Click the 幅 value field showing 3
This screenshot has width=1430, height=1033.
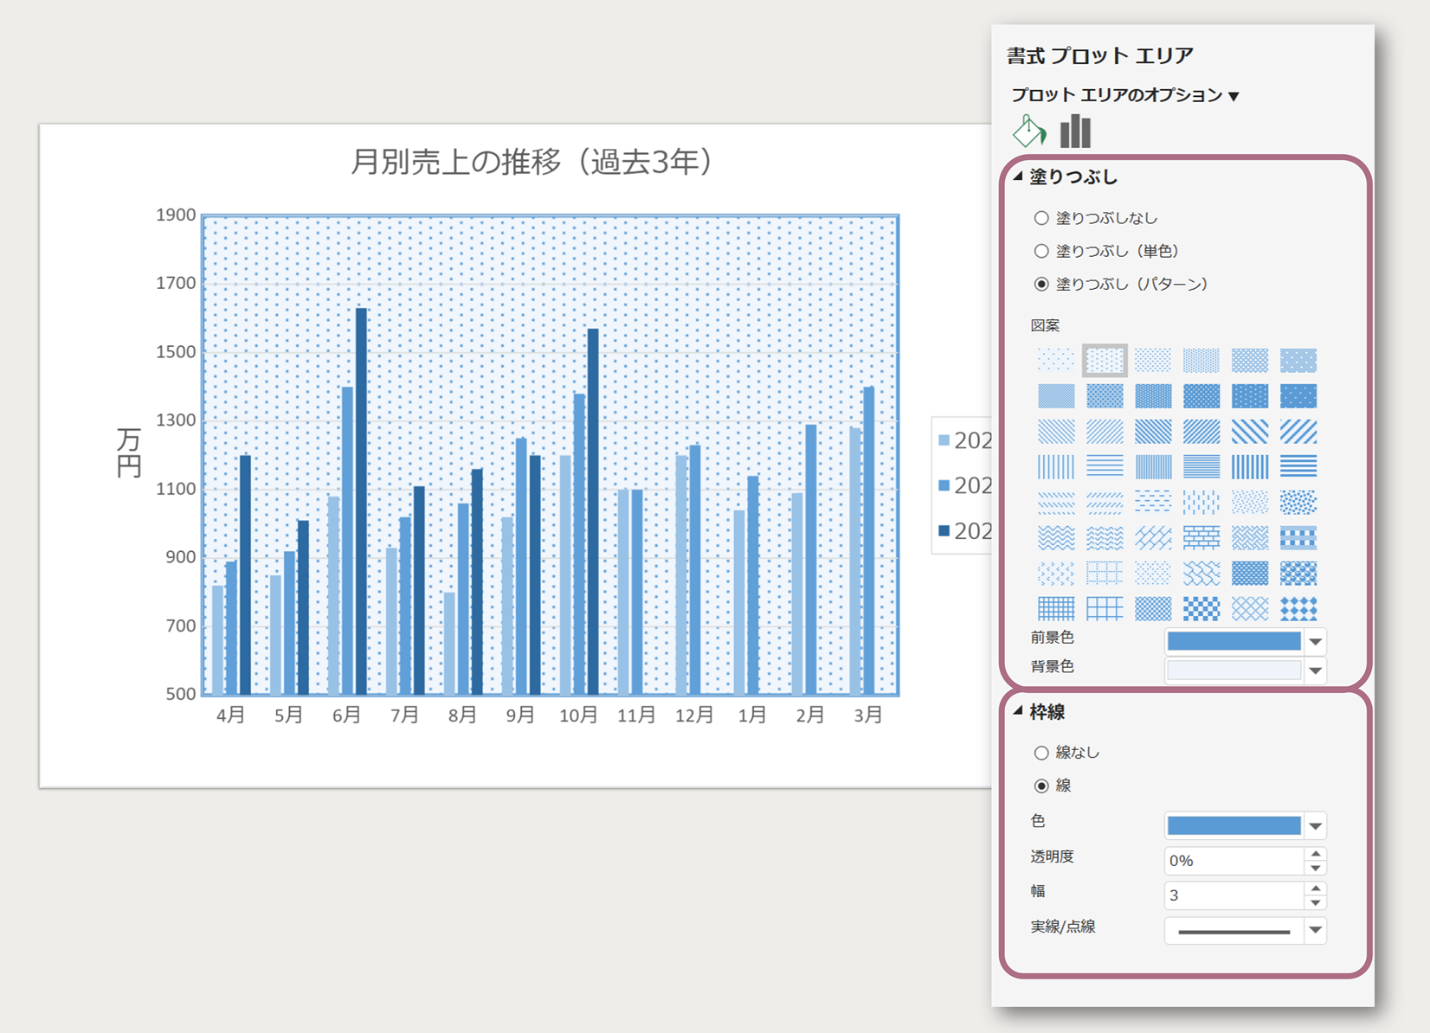[1234, 895]
